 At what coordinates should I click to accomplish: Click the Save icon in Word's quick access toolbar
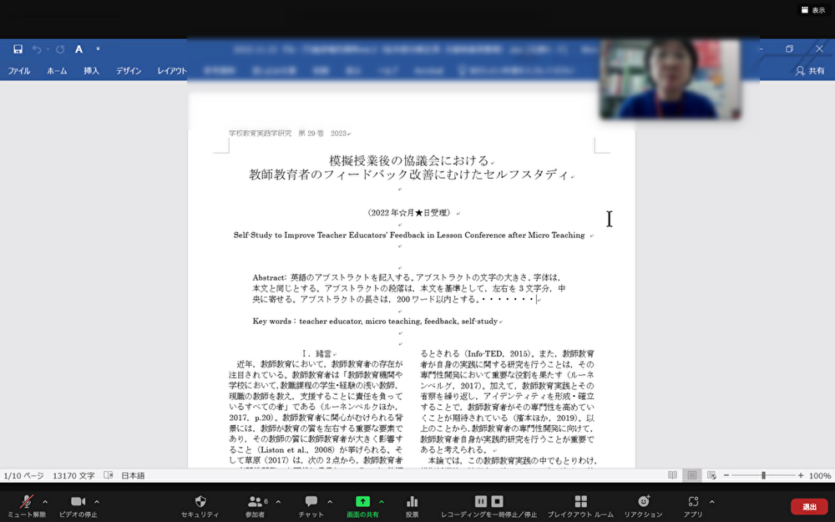point(18,49)
